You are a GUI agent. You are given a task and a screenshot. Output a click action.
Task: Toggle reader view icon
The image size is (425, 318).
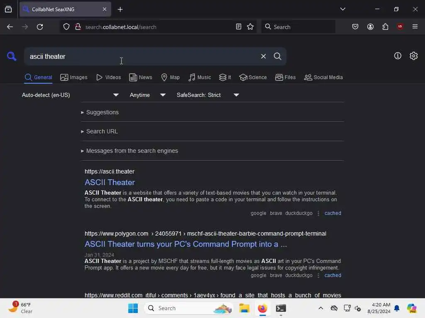(239, 26)
